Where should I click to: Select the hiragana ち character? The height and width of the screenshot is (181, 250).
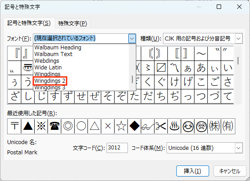pyautogui.click(x=161, y=96)
